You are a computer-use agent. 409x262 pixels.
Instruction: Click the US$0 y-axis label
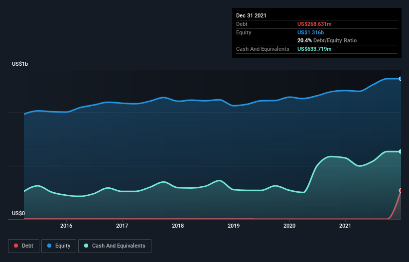pos(18,213)
